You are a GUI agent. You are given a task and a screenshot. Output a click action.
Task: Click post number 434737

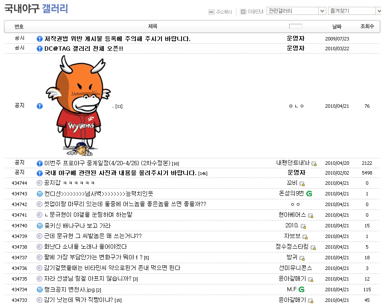[x=20, y=258]
